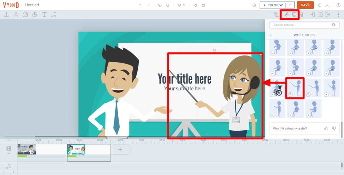The image size is (344, 175).
Task: Open Enter effect settings
Action: point(312,15)
